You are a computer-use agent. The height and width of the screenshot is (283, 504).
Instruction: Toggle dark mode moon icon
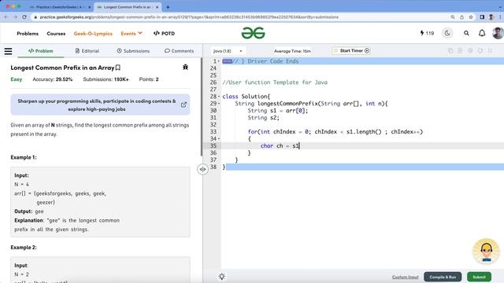[x=447, y=33]
